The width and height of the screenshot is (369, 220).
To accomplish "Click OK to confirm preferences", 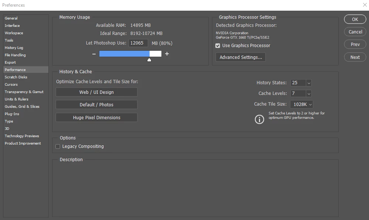I will tap(355, 19).
